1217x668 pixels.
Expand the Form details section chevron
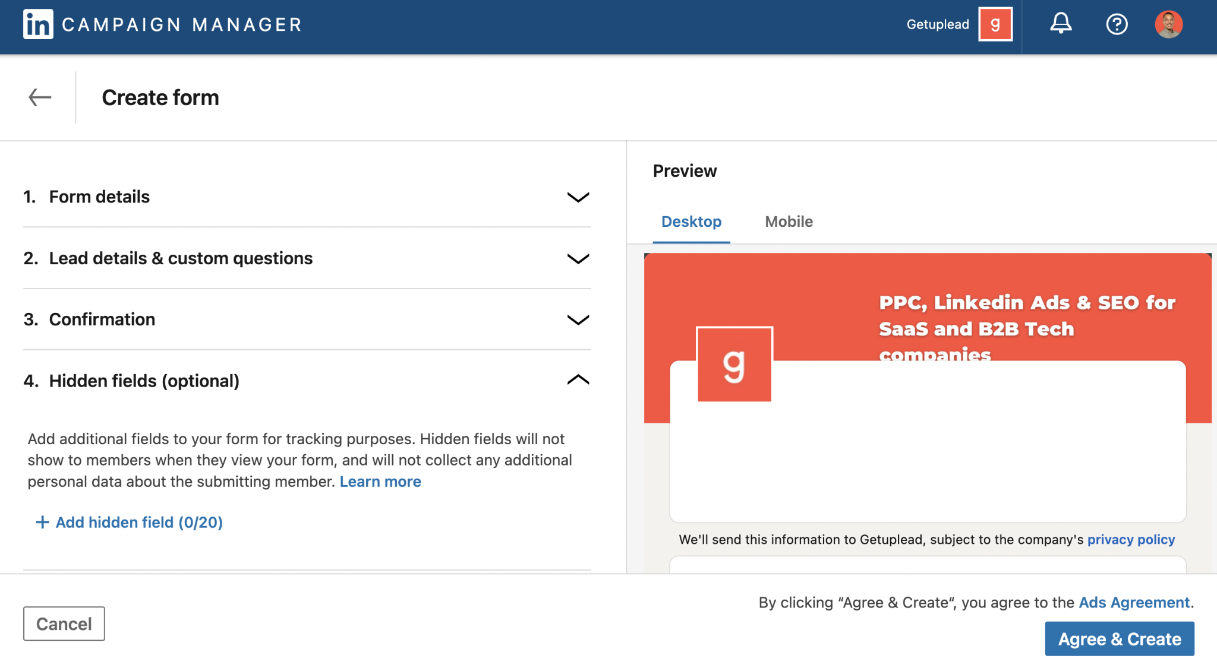pyautogui.click(x=578, y=197)
